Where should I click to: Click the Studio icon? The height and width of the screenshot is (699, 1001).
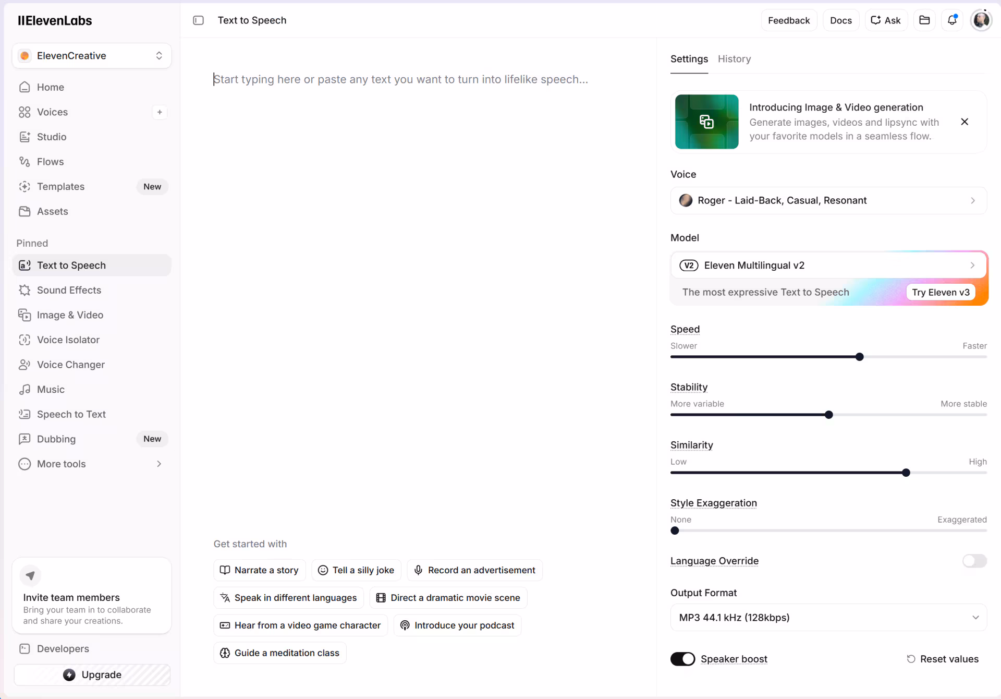pos(25,137)
